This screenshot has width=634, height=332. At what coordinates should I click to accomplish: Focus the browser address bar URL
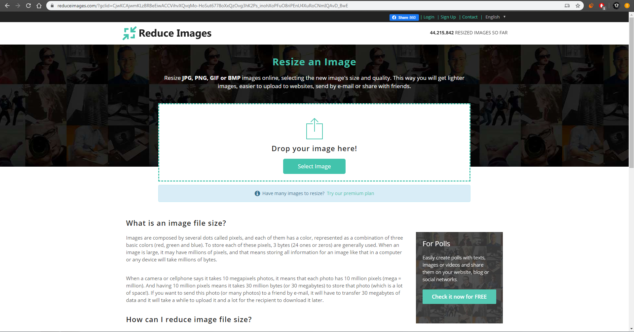coord(203,6)
